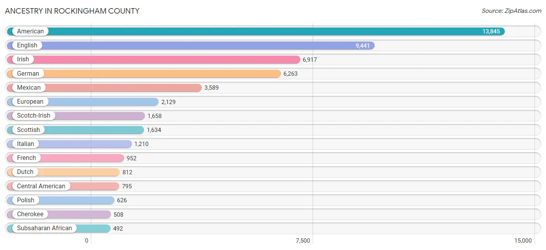Image resolution: width=546 pixels, height=250 pixels.
Task: Click the 626 value beside Polish
Action: coord(122,200)
